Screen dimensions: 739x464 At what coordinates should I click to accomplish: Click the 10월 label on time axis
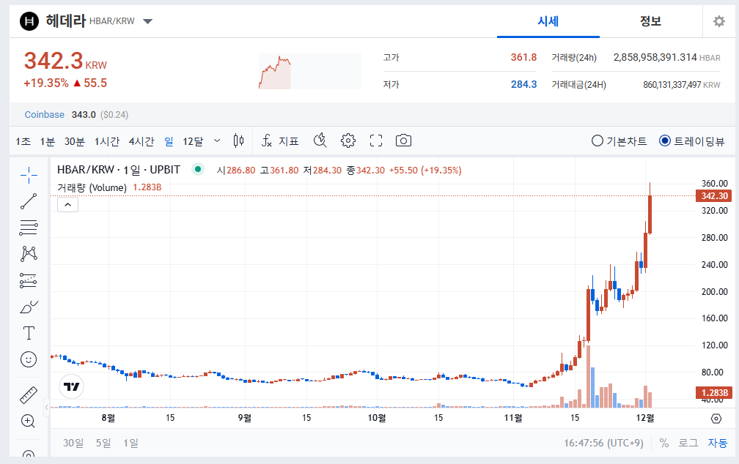coord(377,417)
